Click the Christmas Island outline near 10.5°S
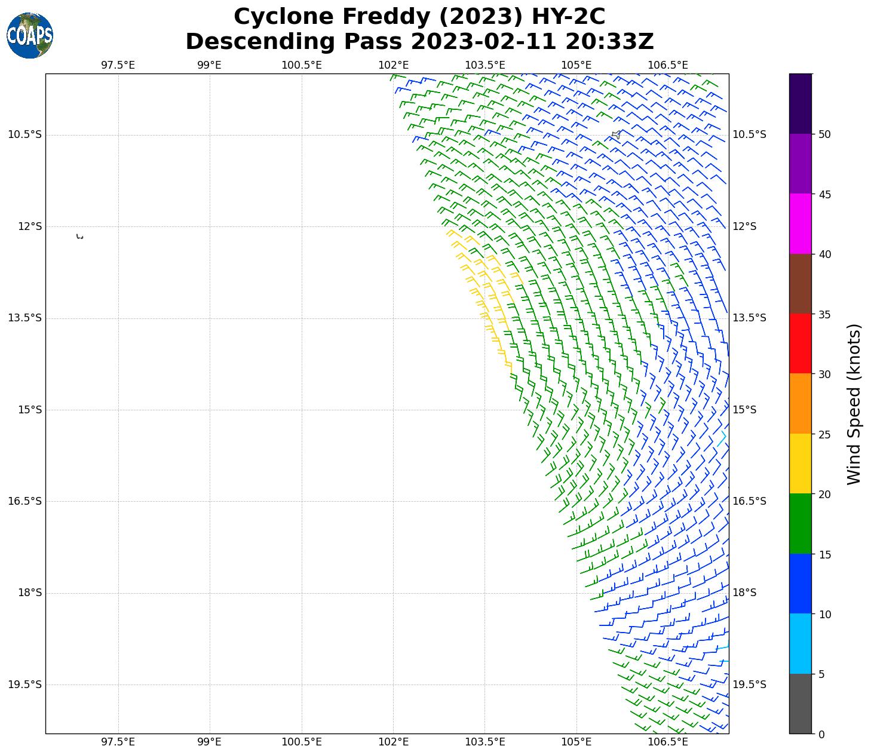 pyautogui.click(x=616, y=135)
